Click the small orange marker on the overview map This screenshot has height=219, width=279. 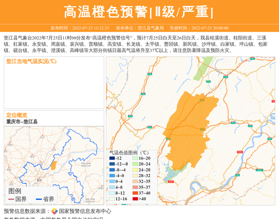(53, 166)
